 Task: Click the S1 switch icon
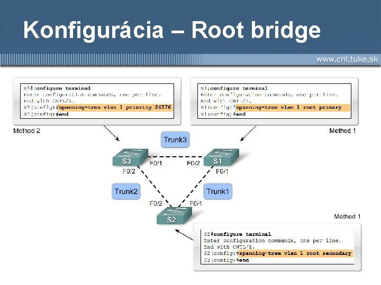(x=221, y=157)
